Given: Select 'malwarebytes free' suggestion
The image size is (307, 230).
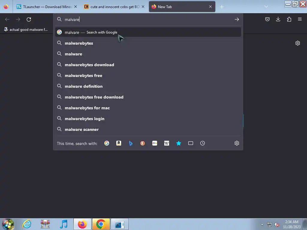Looking at the screenshot, I should coord(148,75).
